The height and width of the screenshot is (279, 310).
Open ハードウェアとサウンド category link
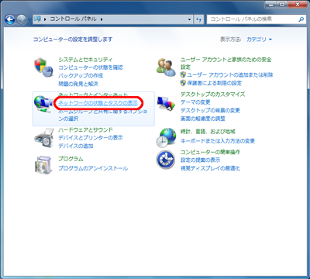click(x=85, y=129)
